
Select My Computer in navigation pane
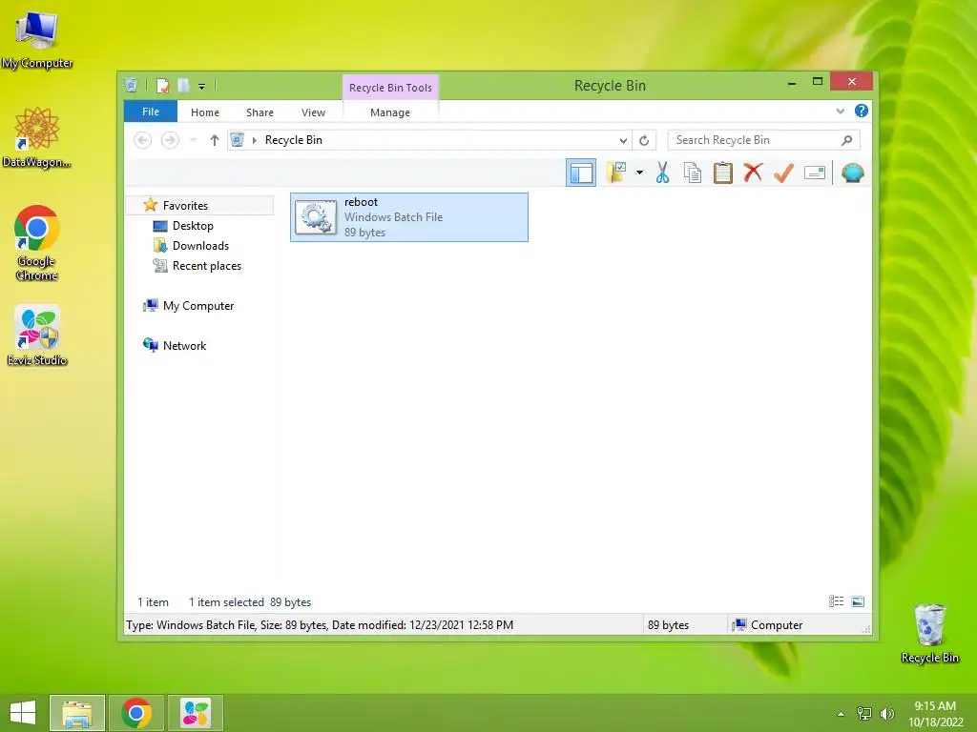click(x=198, y=306)
